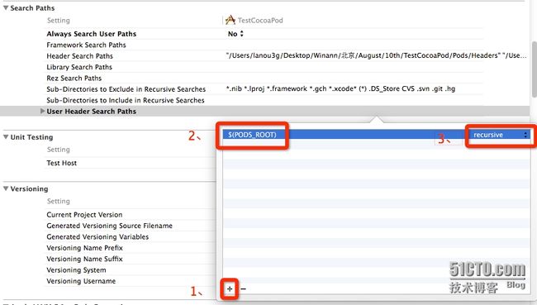Select the Test Host setting

[x=62, y=163]
